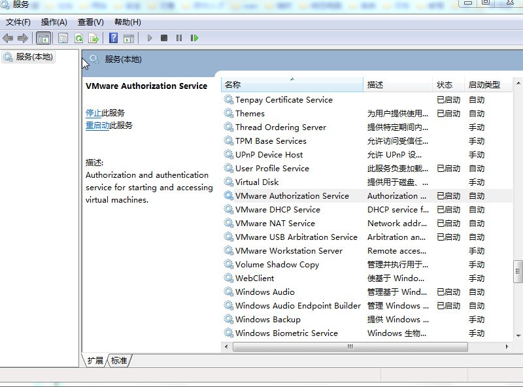
Task: Open the 查看(V) menu
Action: (x=91, y=22)
